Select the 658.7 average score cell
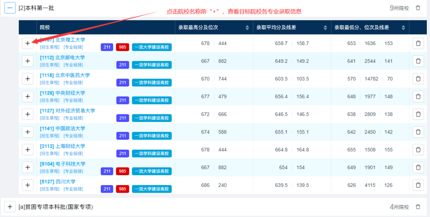 tap(281, 43)
